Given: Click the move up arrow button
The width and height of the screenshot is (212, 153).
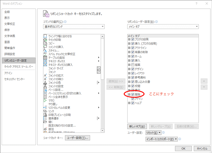Looking at the screenshot, I should tap(204, 81).
